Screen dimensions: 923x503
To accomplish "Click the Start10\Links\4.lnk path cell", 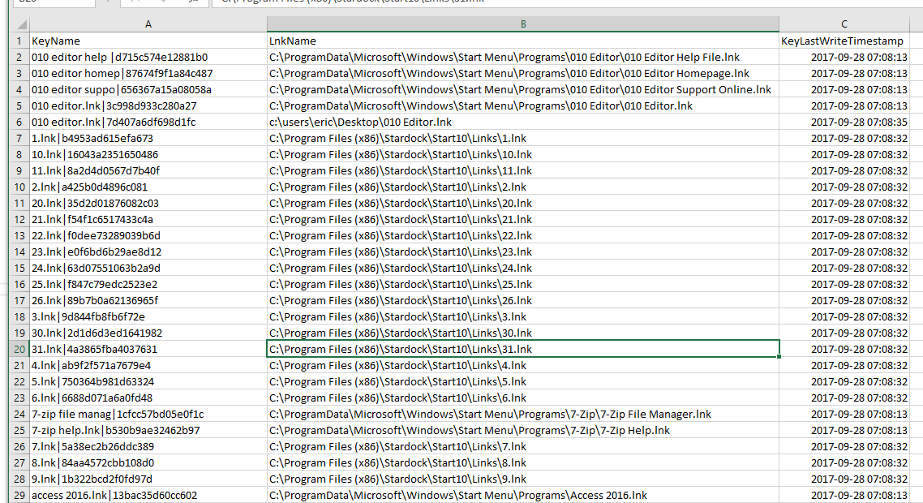I will click(x=522, y=365).
